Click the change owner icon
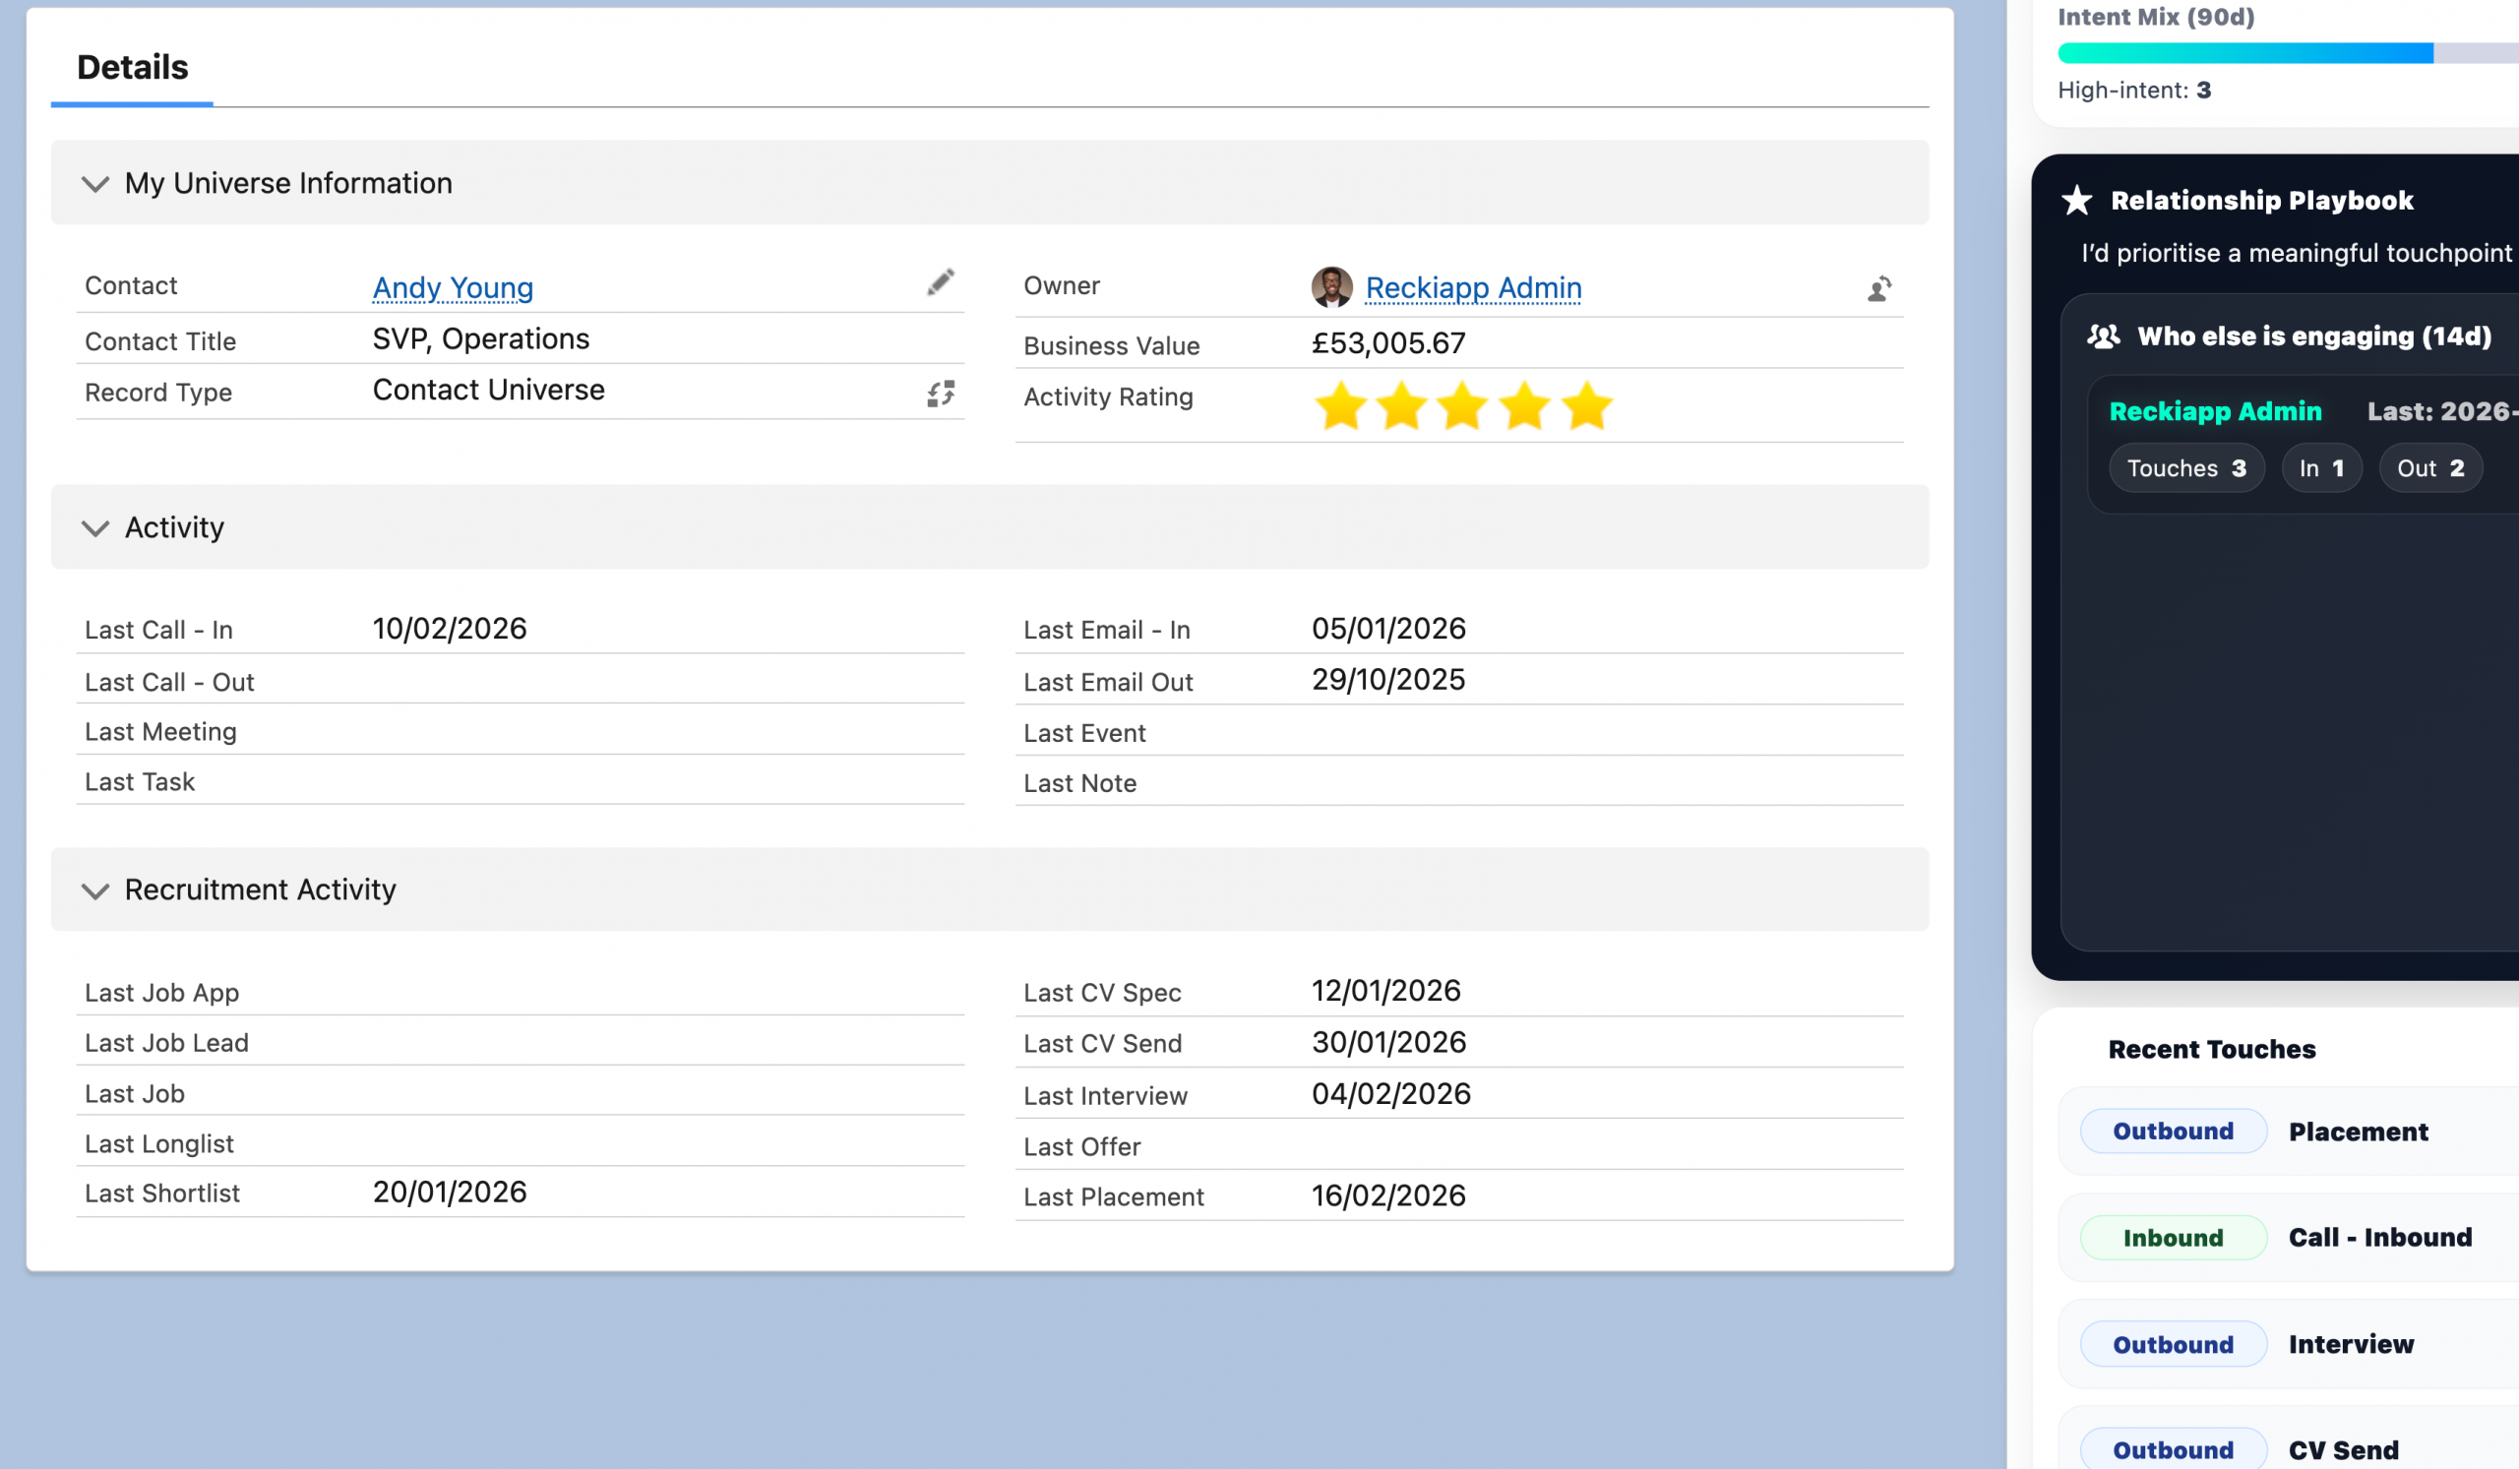 coord(1878,289)
